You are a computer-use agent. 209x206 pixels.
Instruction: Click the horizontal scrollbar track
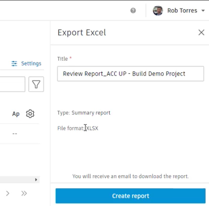tap(17, 179)
